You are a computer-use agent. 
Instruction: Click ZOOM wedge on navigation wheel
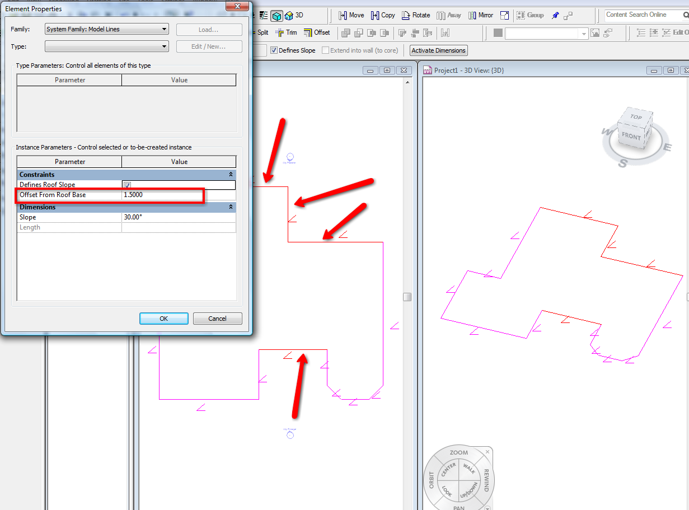[458, 453]
